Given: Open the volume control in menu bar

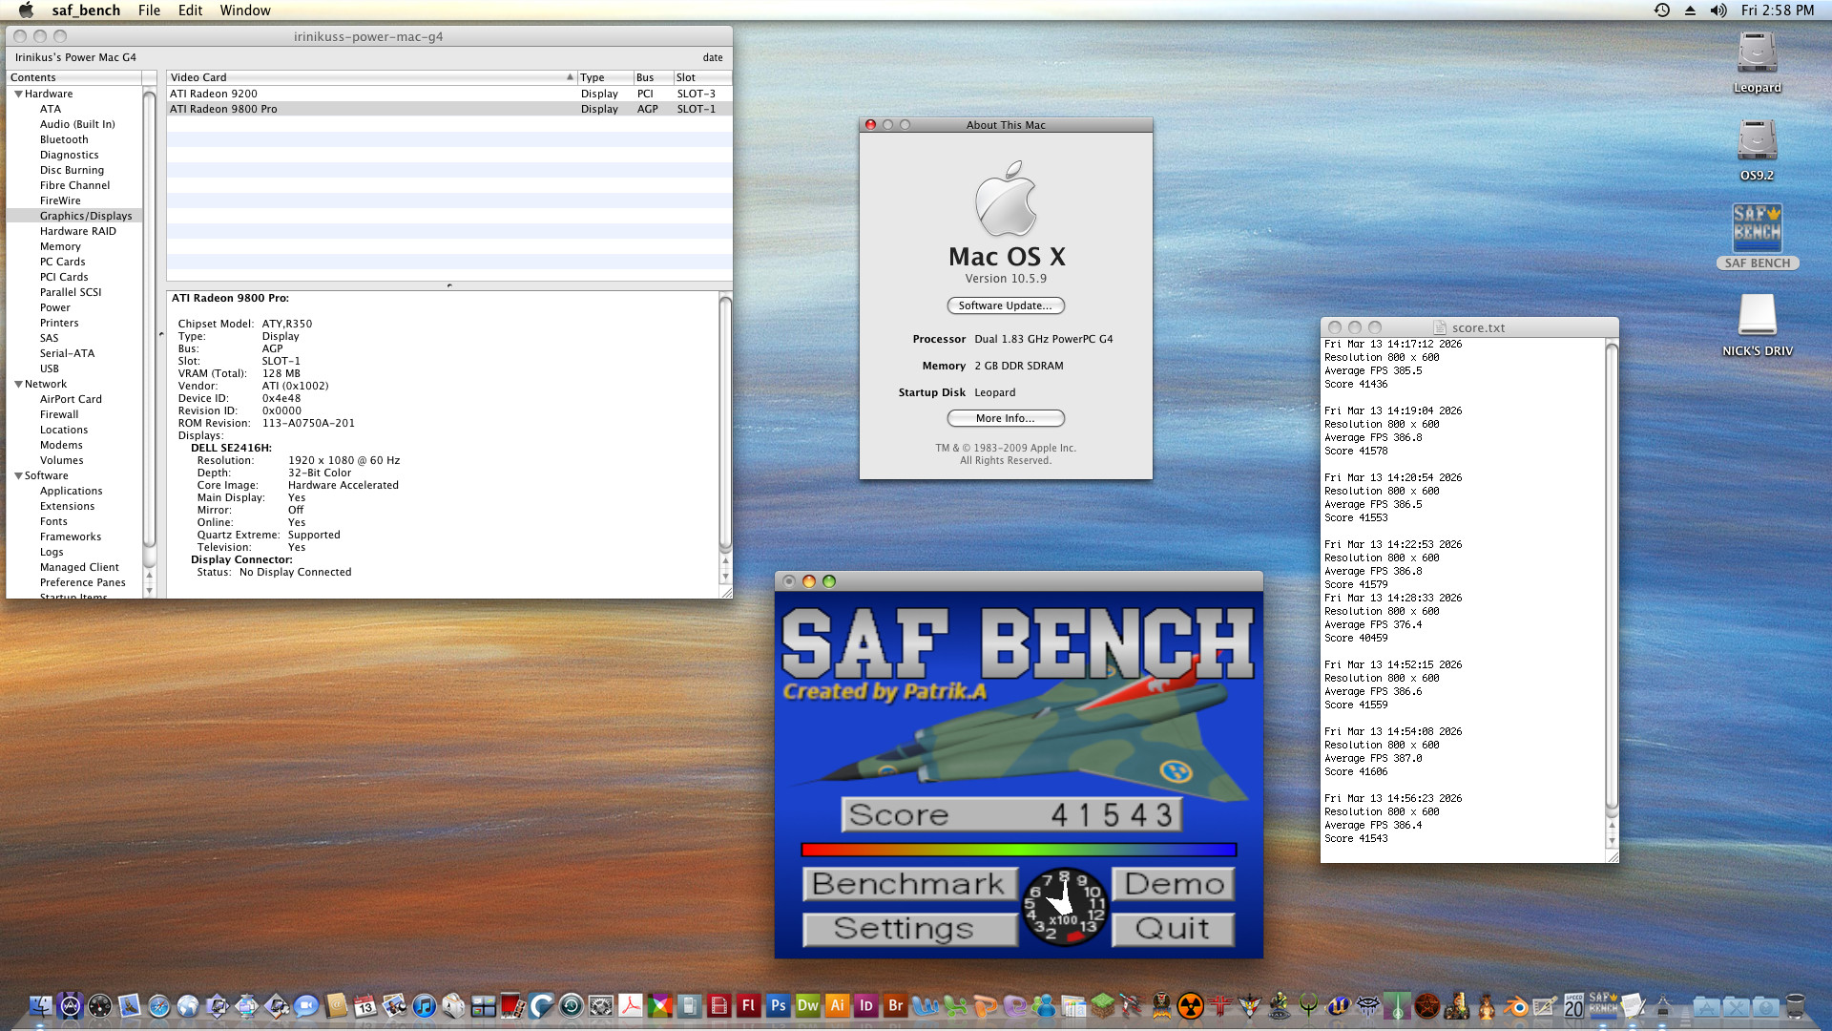Looking at the screenshot, I should click(1718, 11).
